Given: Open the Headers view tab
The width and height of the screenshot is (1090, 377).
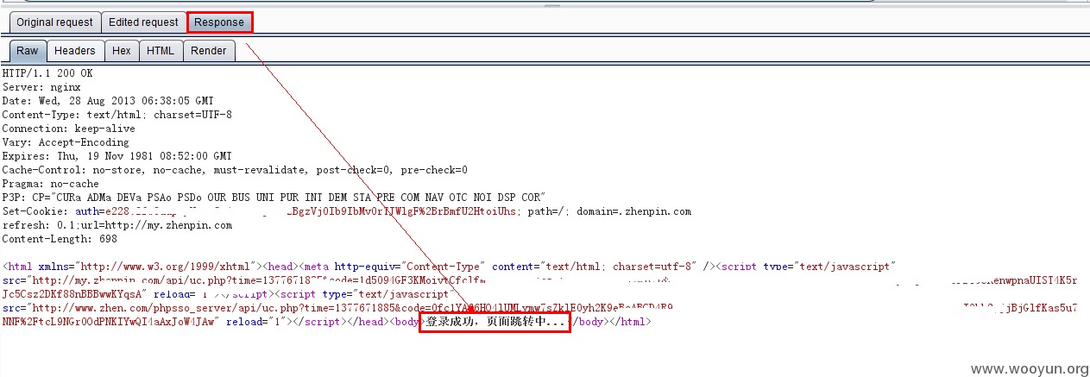Looking at the screenshot, I should [75, 51].
